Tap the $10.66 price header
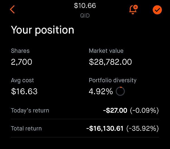The height and width of the screenshot is (149, 170). point(85,6)
